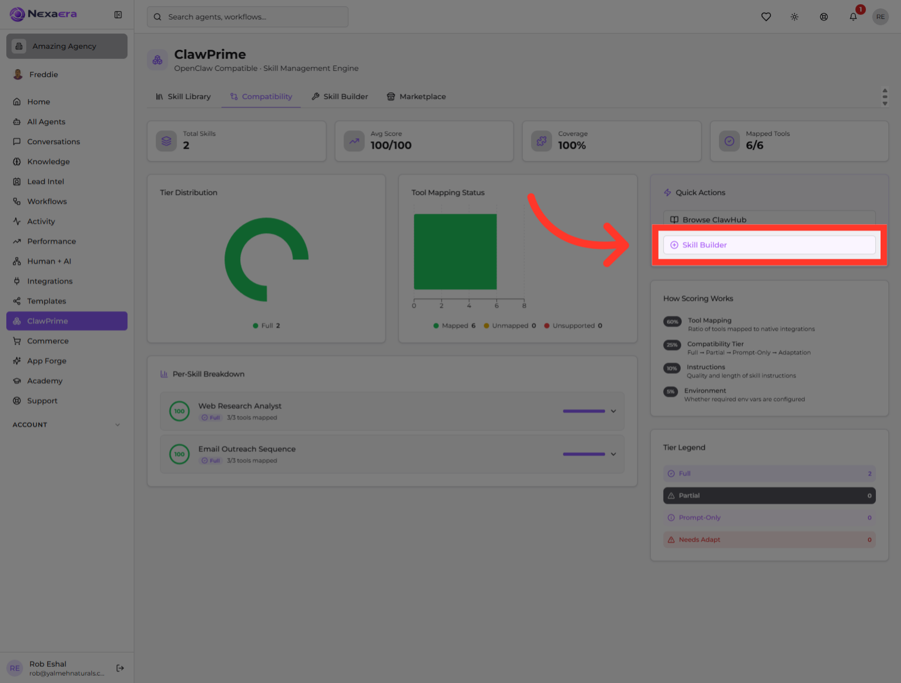Expand the Web Research Analyst row

coord(392,411)
